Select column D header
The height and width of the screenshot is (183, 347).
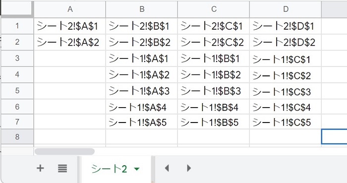286,9
